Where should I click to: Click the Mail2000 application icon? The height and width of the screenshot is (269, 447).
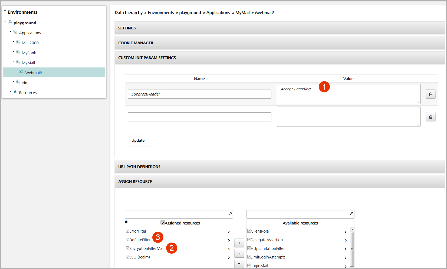tap(18, 42)
